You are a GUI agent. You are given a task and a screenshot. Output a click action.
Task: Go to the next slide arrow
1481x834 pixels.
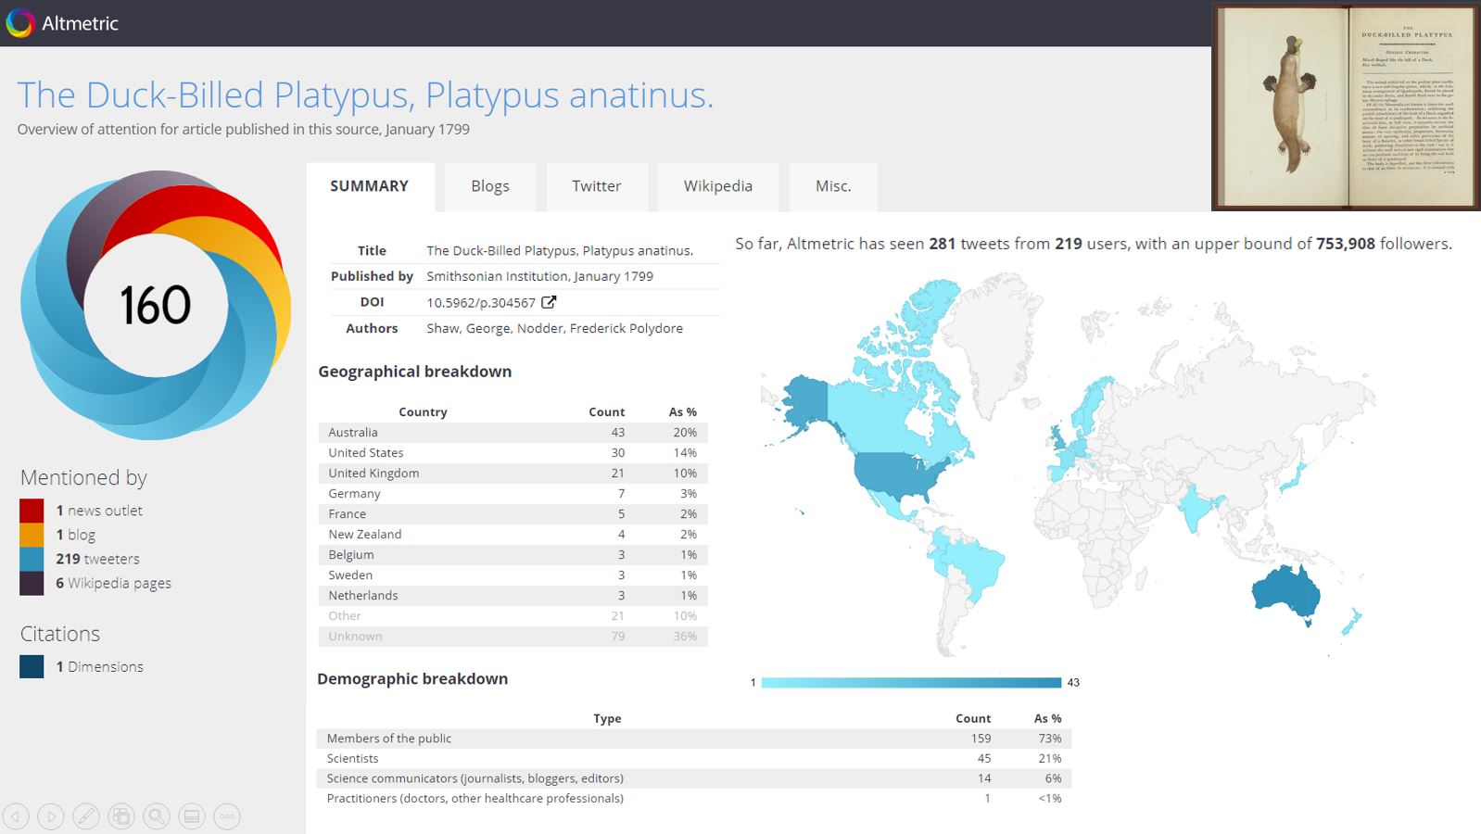51,816
